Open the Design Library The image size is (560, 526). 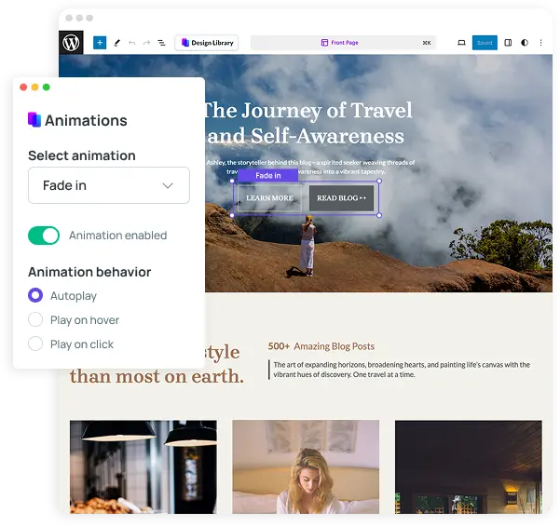pyautogui.click(x=207, y=43)
